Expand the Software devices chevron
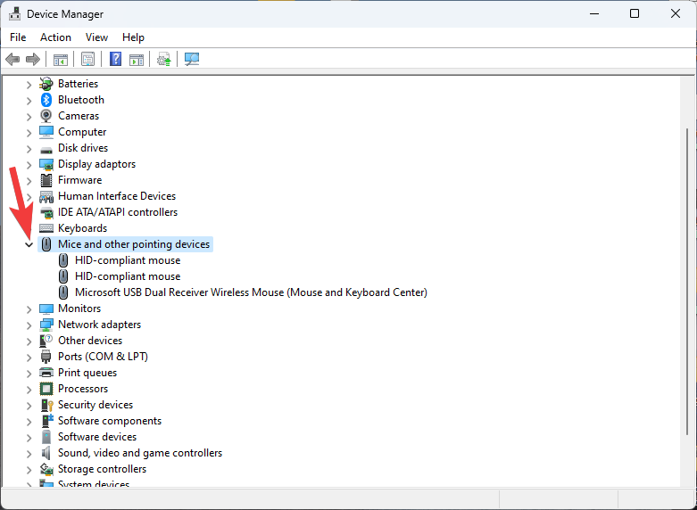Image resolution: width=697 pixels, height=510 pixels. (29, 438)
